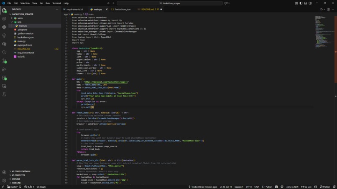Expand the OUTLINE section
The width and height of the screenshot is (337, 189).
click(x=16, y=179)
